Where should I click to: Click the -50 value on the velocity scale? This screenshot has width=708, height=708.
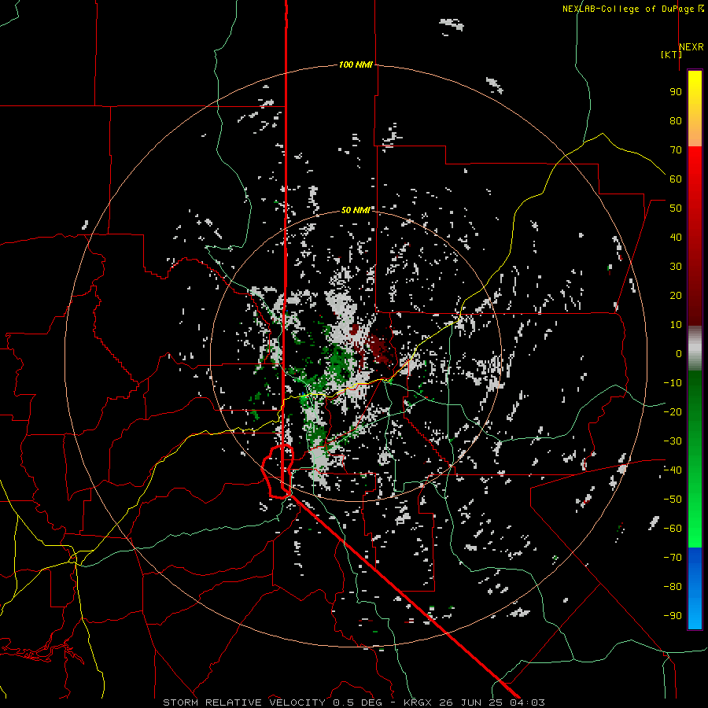point(673,500)
